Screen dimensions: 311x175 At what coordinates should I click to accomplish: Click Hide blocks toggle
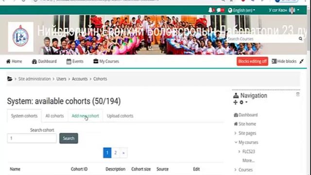pyautogui.click(x=284, y=61)
